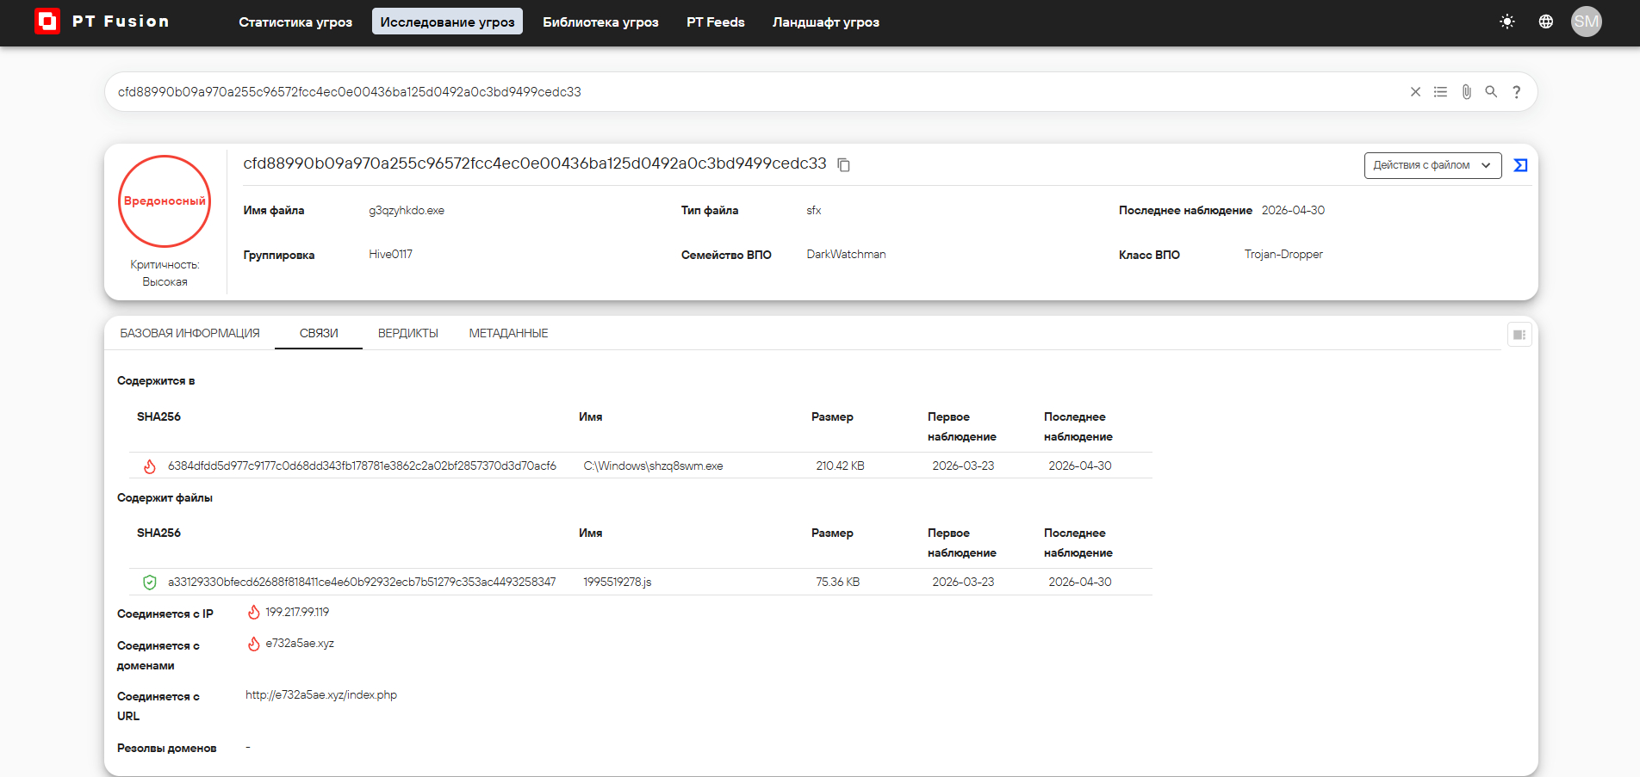Screen dimensions: 1640x777
Task: Click the flame icon next to e732a5ae.xyz domain
Action: coord(254,644)
